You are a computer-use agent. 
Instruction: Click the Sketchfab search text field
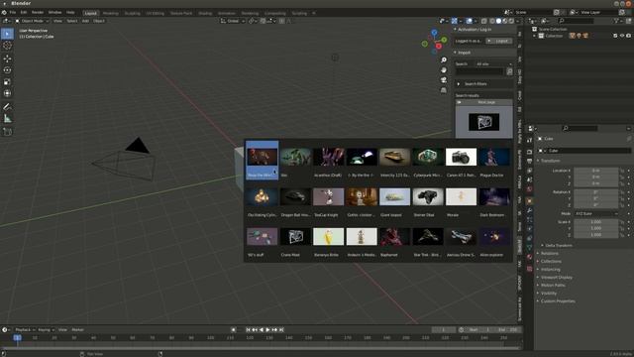click(479, 71)
